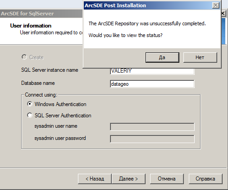228x190 pixels.
Task: Click the Да button in ArcSDE dialog
Action: click(162, 57)
